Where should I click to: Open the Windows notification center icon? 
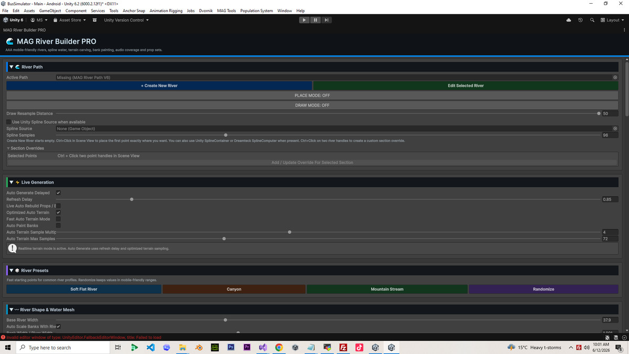click(x=619, y=347)
